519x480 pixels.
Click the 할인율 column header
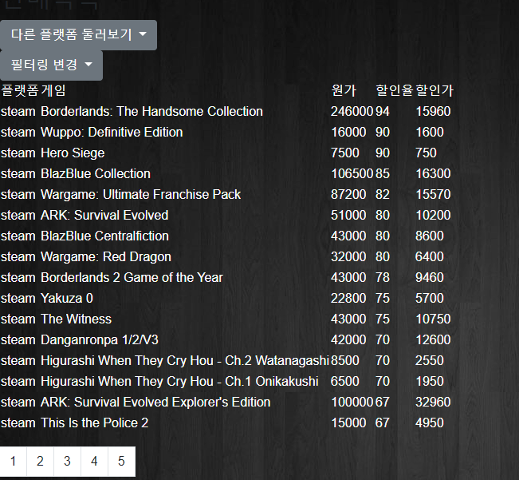point(395,90)
